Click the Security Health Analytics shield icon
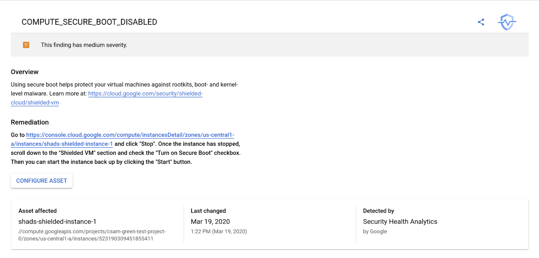The image size is (539, 258). (507, 22)
